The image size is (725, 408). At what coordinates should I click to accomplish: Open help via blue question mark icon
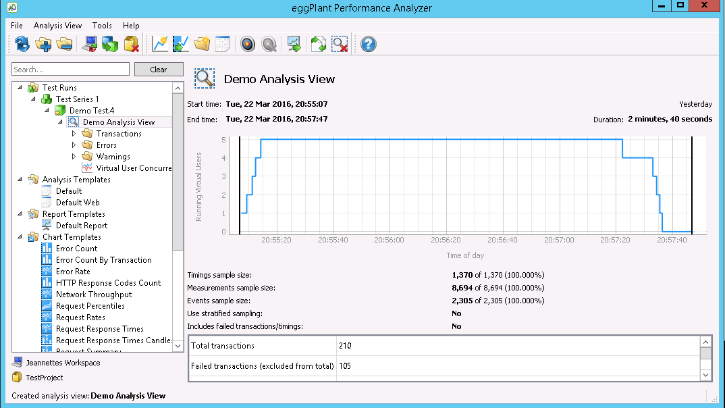[368, 45]
